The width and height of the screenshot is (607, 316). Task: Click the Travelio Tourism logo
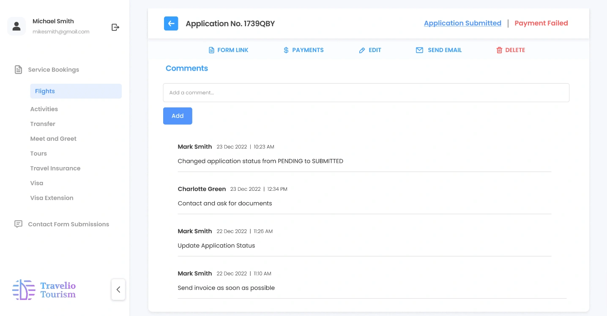(44, 290)
